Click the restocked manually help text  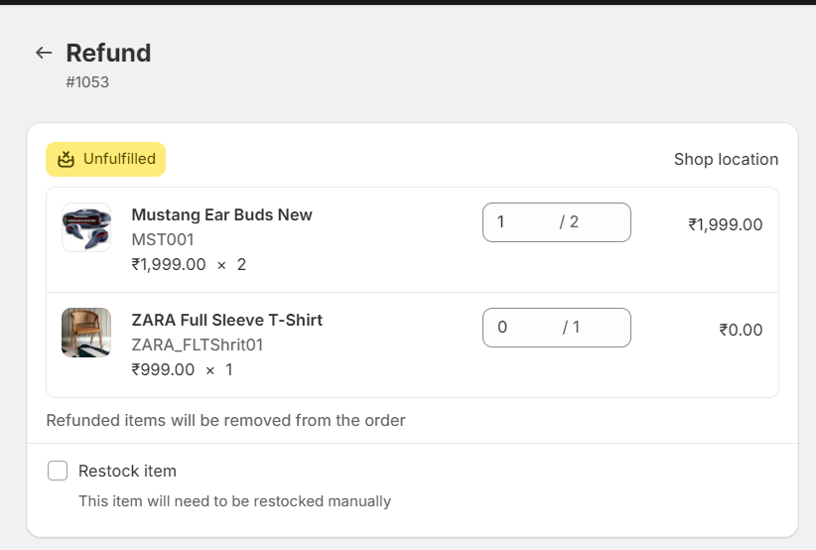click(x=234, y=501)
